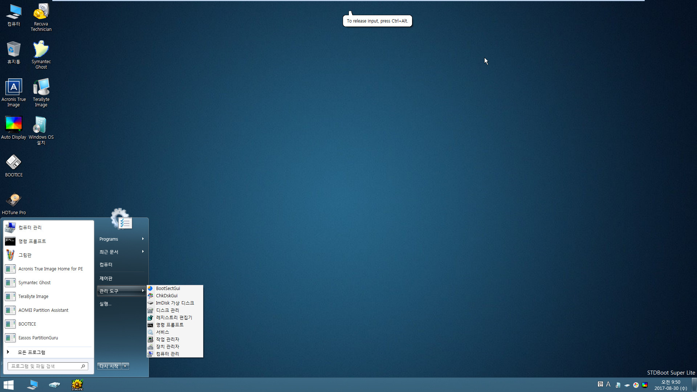The height and width of the screenshot is (392, 697).
Task: Click the start menu gear checklist picture
Action: (122, 219)
